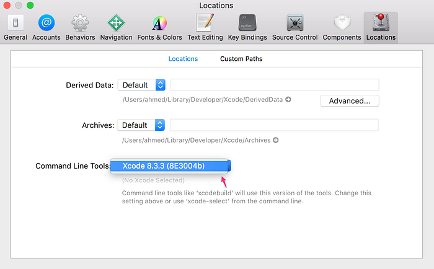Choose Xcode 8.3.3 (8E3004b) option

(169, 165)
